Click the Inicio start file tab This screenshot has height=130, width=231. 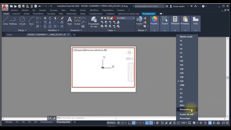coord(9,35)
